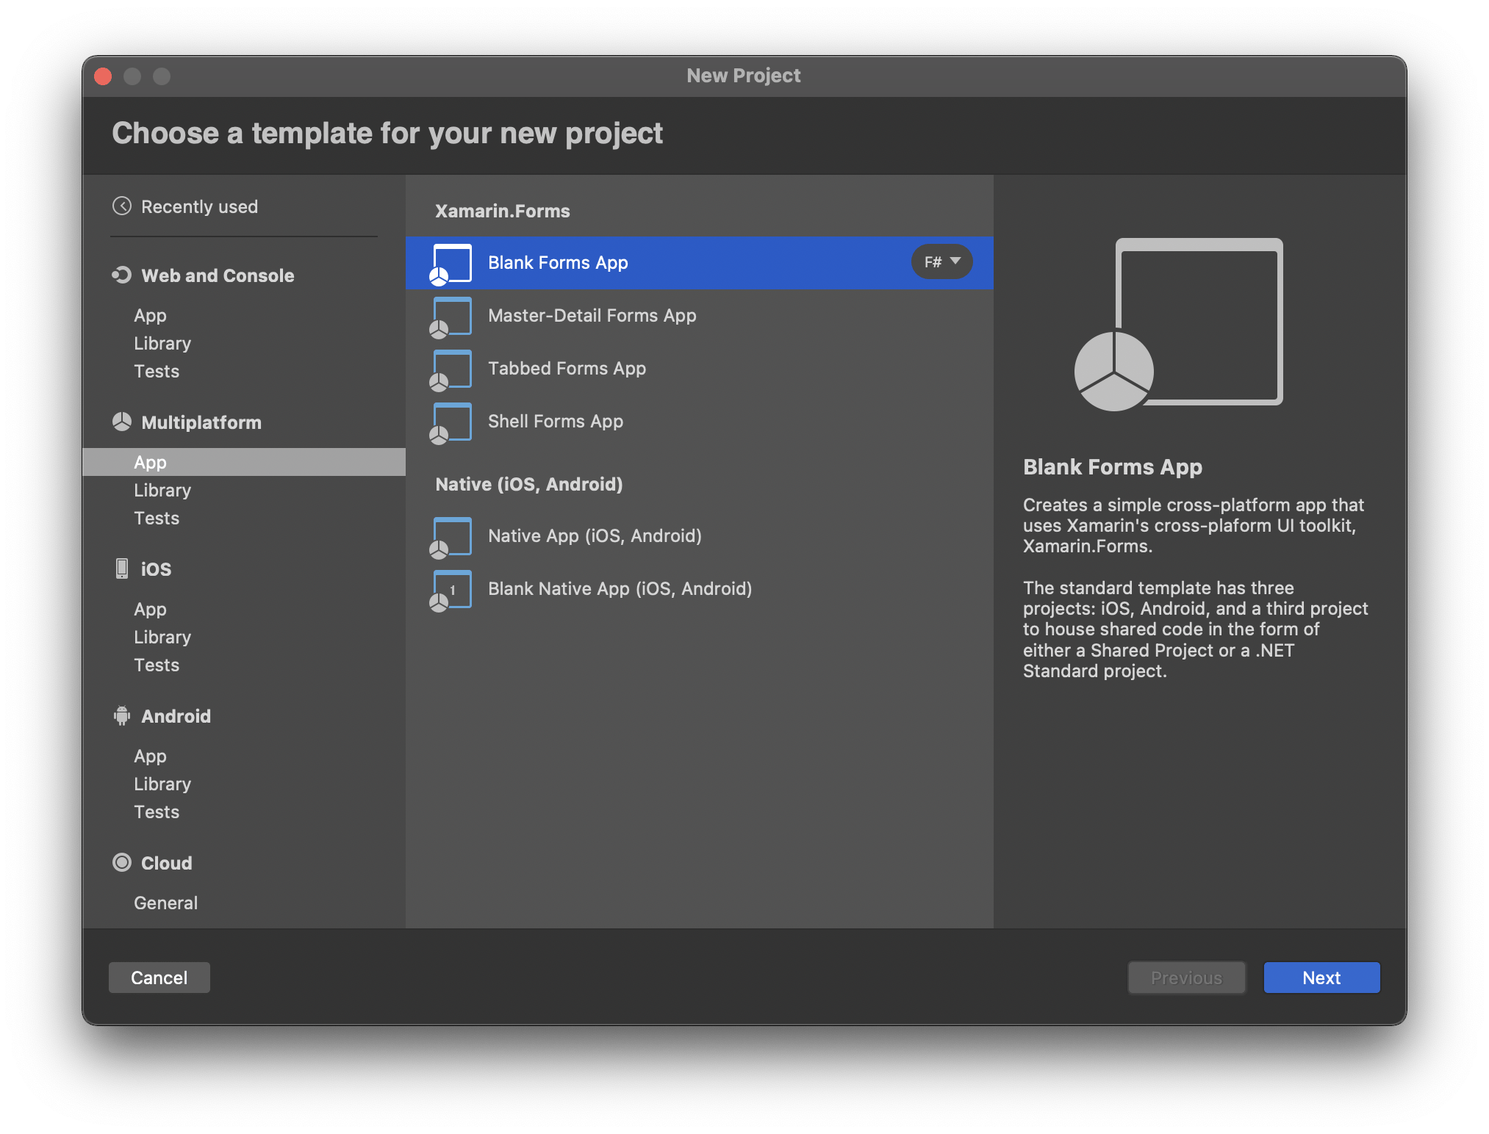The height and width of the screenshot is (1134, 1489).
Task: Click the Tabbed Forms App icon
Action: tap(451, 369)
